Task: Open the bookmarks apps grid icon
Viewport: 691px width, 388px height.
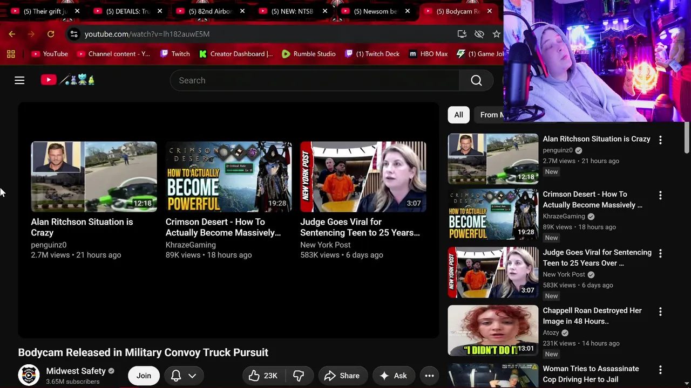Action: (11, 54)
